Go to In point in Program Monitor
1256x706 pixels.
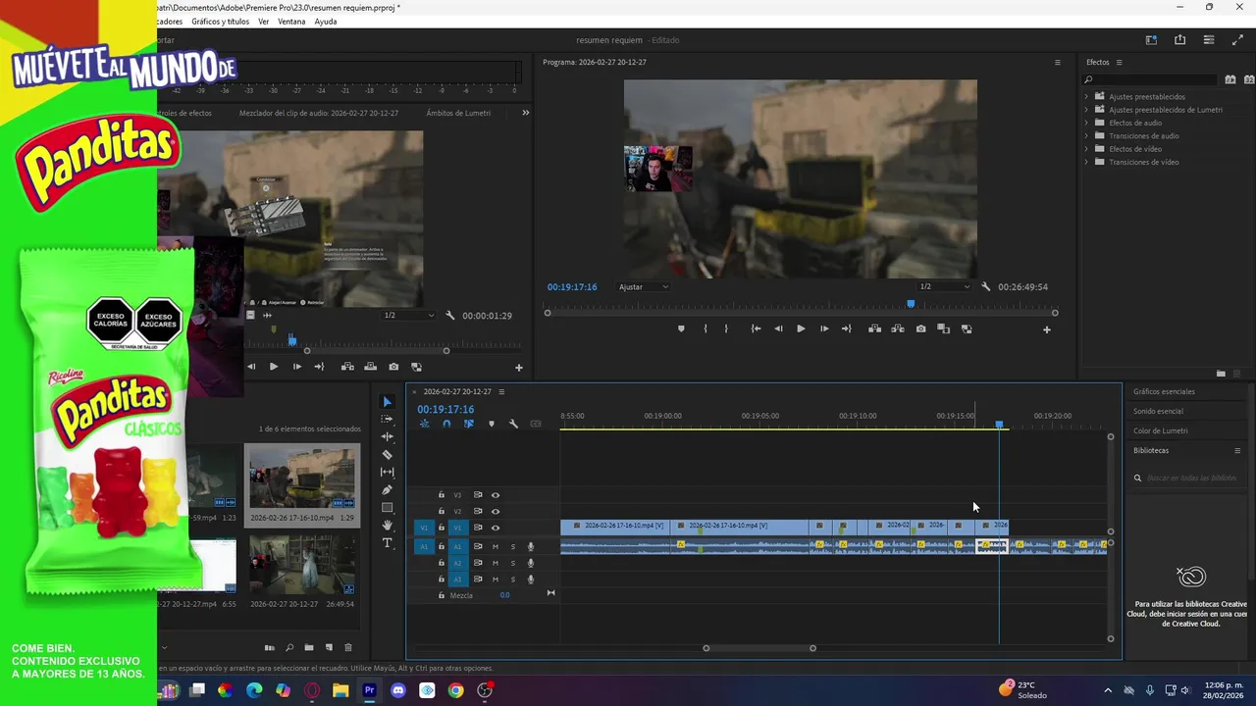point(755,328)
